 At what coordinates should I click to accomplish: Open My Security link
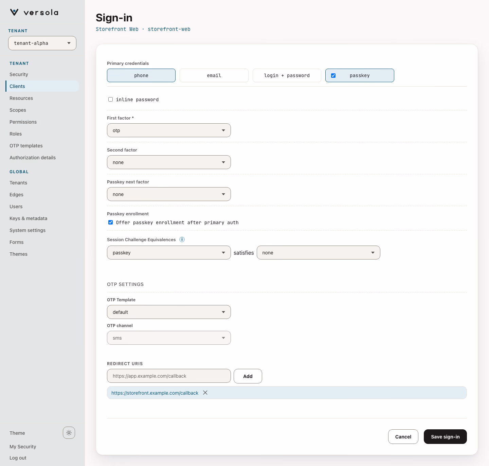(x=23, y=447)
